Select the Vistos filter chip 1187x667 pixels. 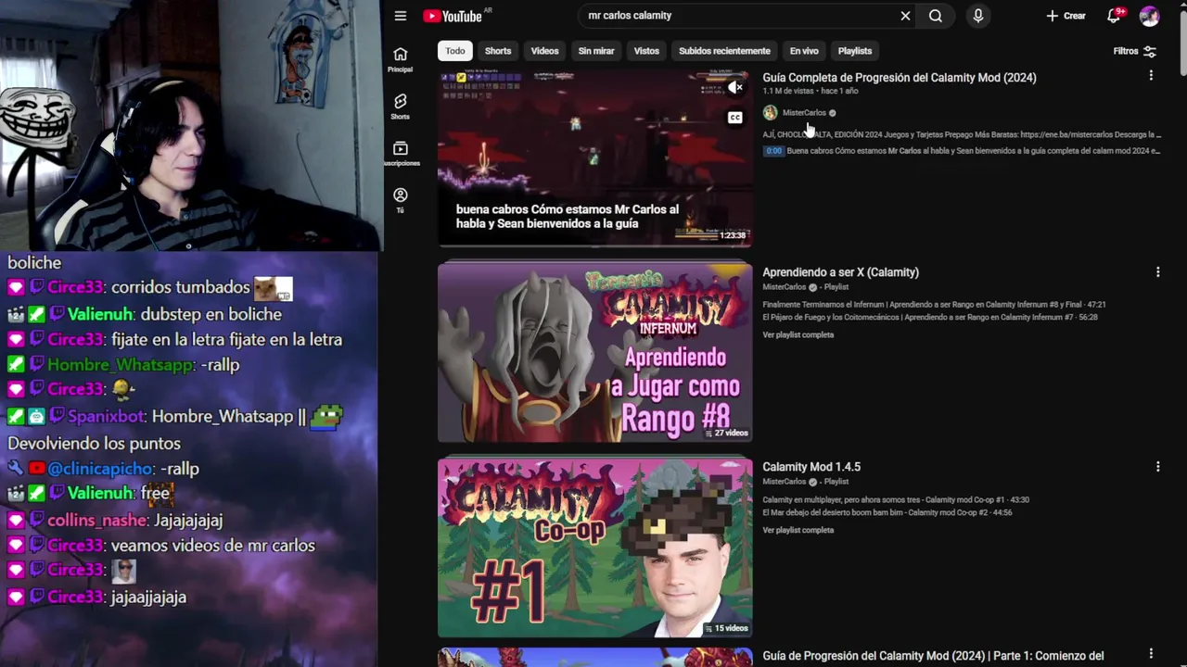coord(646,51)
